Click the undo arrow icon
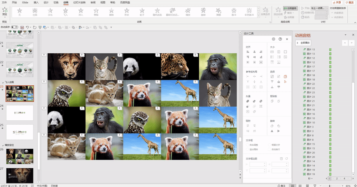The width and height of the screenshot is (357, 187). tap(28, 27)
